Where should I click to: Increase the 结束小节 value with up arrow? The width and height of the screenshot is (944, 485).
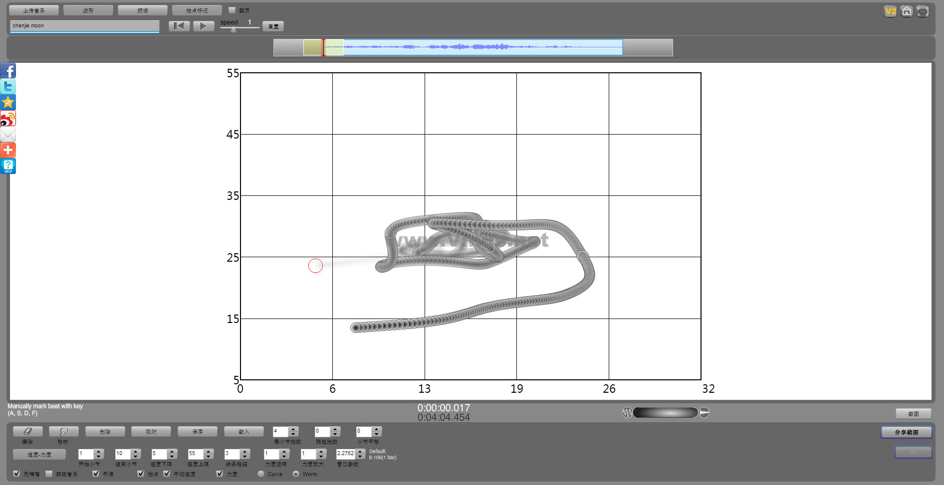136,451
